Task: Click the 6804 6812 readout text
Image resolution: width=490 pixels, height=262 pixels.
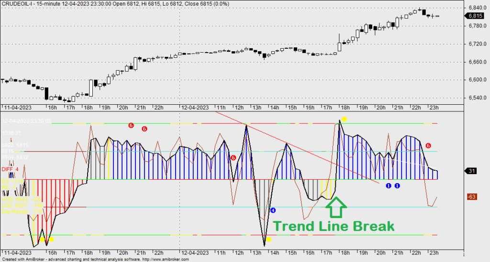Action: pyautogui.click(x=15, y=157)
